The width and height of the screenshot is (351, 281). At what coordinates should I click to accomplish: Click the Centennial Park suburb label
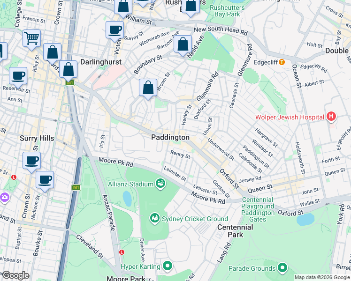[x=235, y=231]
